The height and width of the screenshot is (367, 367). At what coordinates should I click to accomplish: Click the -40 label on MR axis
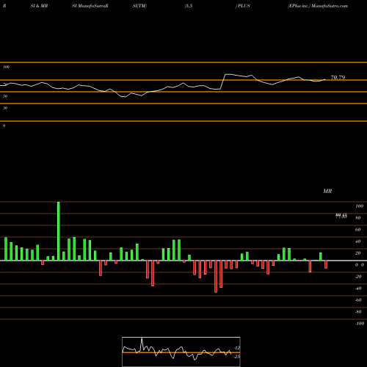358,288
